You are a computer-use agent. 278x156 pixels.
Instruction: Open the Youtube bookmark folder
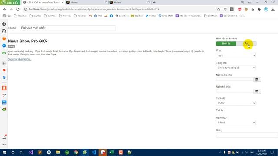click(x=80, y=16)
